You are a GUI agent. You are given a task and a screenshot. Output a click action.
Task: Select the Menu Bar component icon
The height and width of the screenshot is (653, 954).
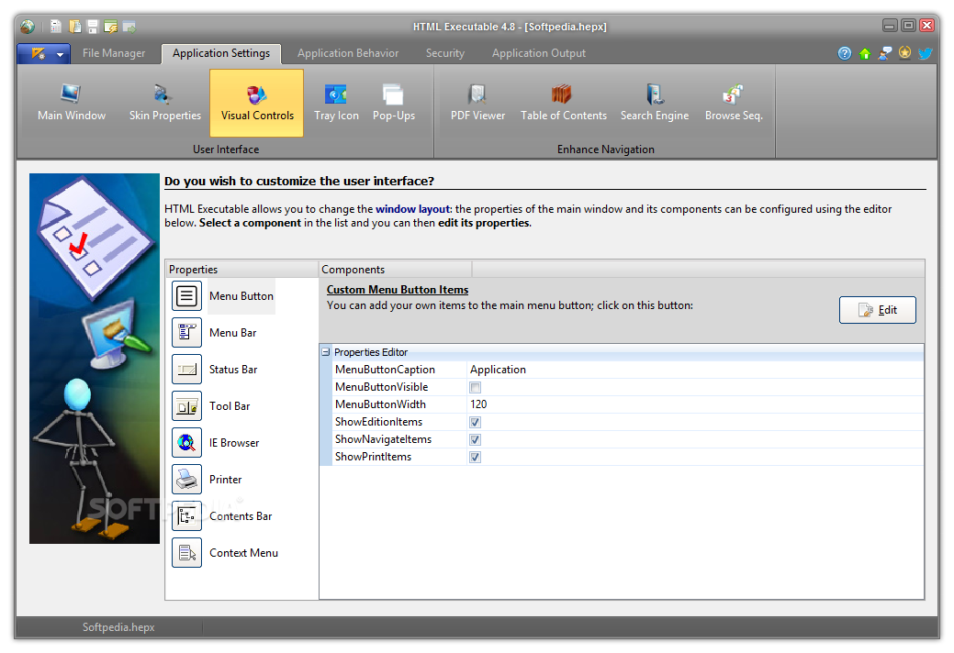186,332
